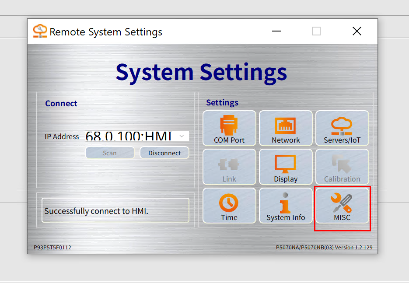Viewport: 409px width, 283px height.
Task: Click the P93P5T5F0112 serial label
Action: 52,247
